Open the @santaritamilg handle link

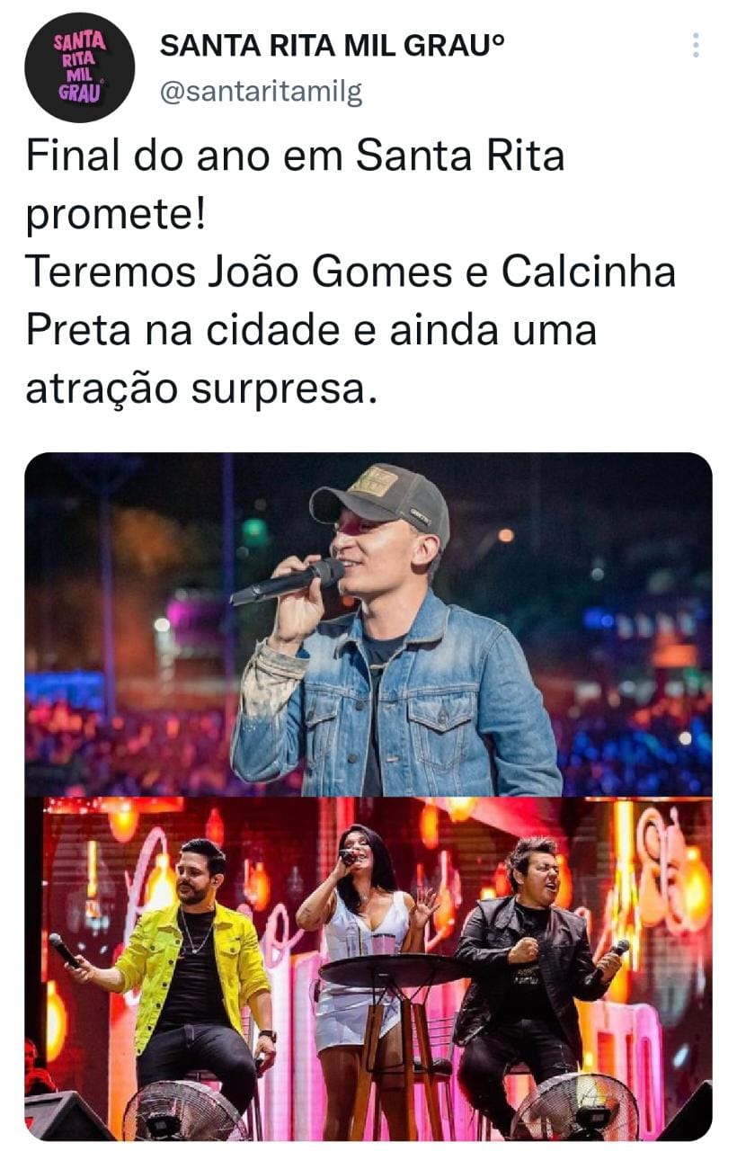coord(261,91)
